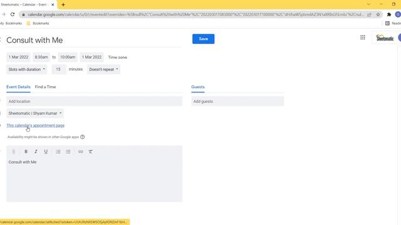Click the Add guests field
Image resolution: width=401 pixels, height=225 pixels.
pos(237,101)
